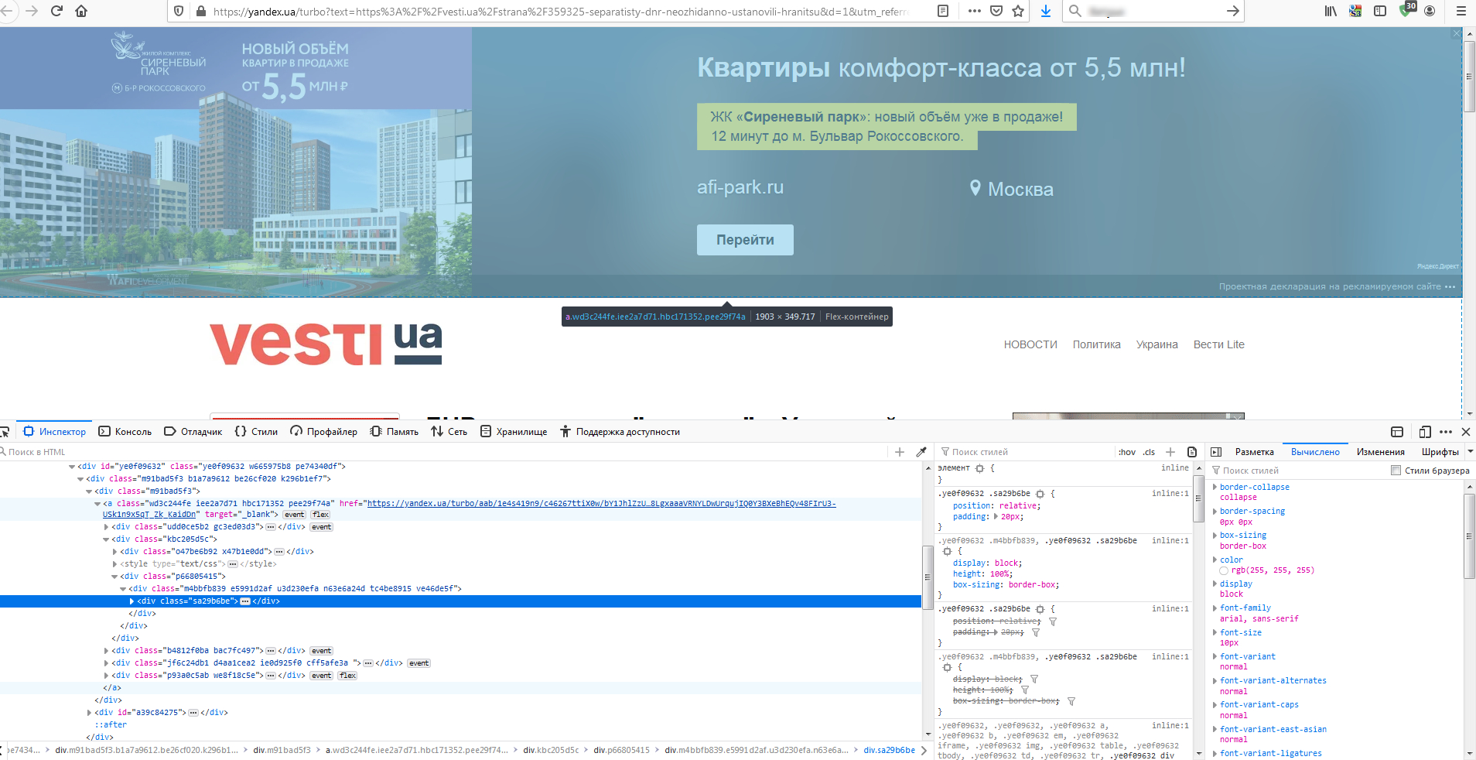Enable the Стили браузера checkbox
The image size is (1476, 760).
pyautogui.click(x=1396, y=470)
